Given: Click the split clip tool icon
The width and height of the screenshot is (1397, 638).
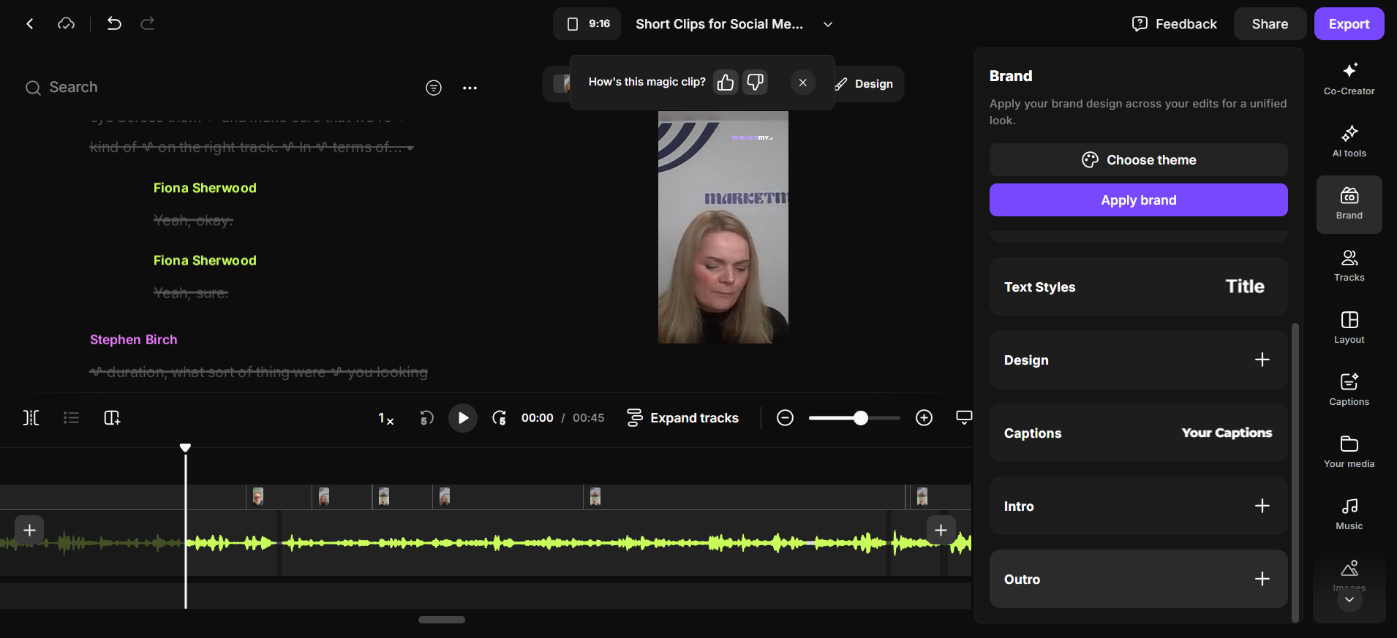Looking at the screenshot, I should click(31, 417).
